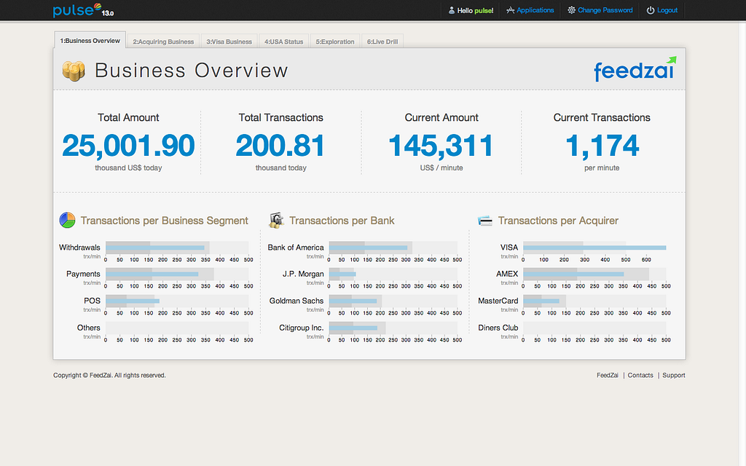Click the credit card Acquirer icon
Screen dimensions: 746x466
pos(484,221)
